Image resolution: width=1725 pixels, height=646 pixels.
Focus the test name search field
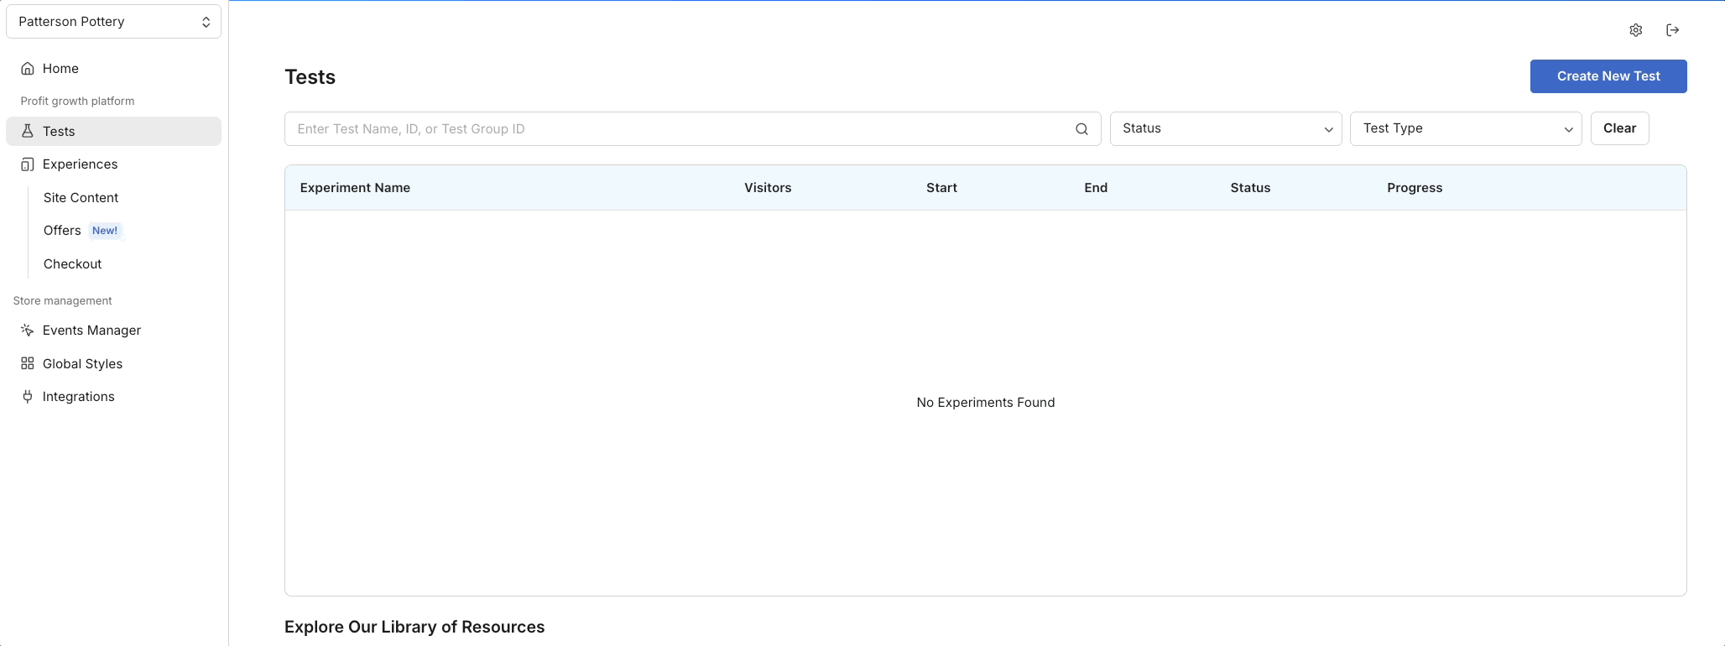pos(680,129)
